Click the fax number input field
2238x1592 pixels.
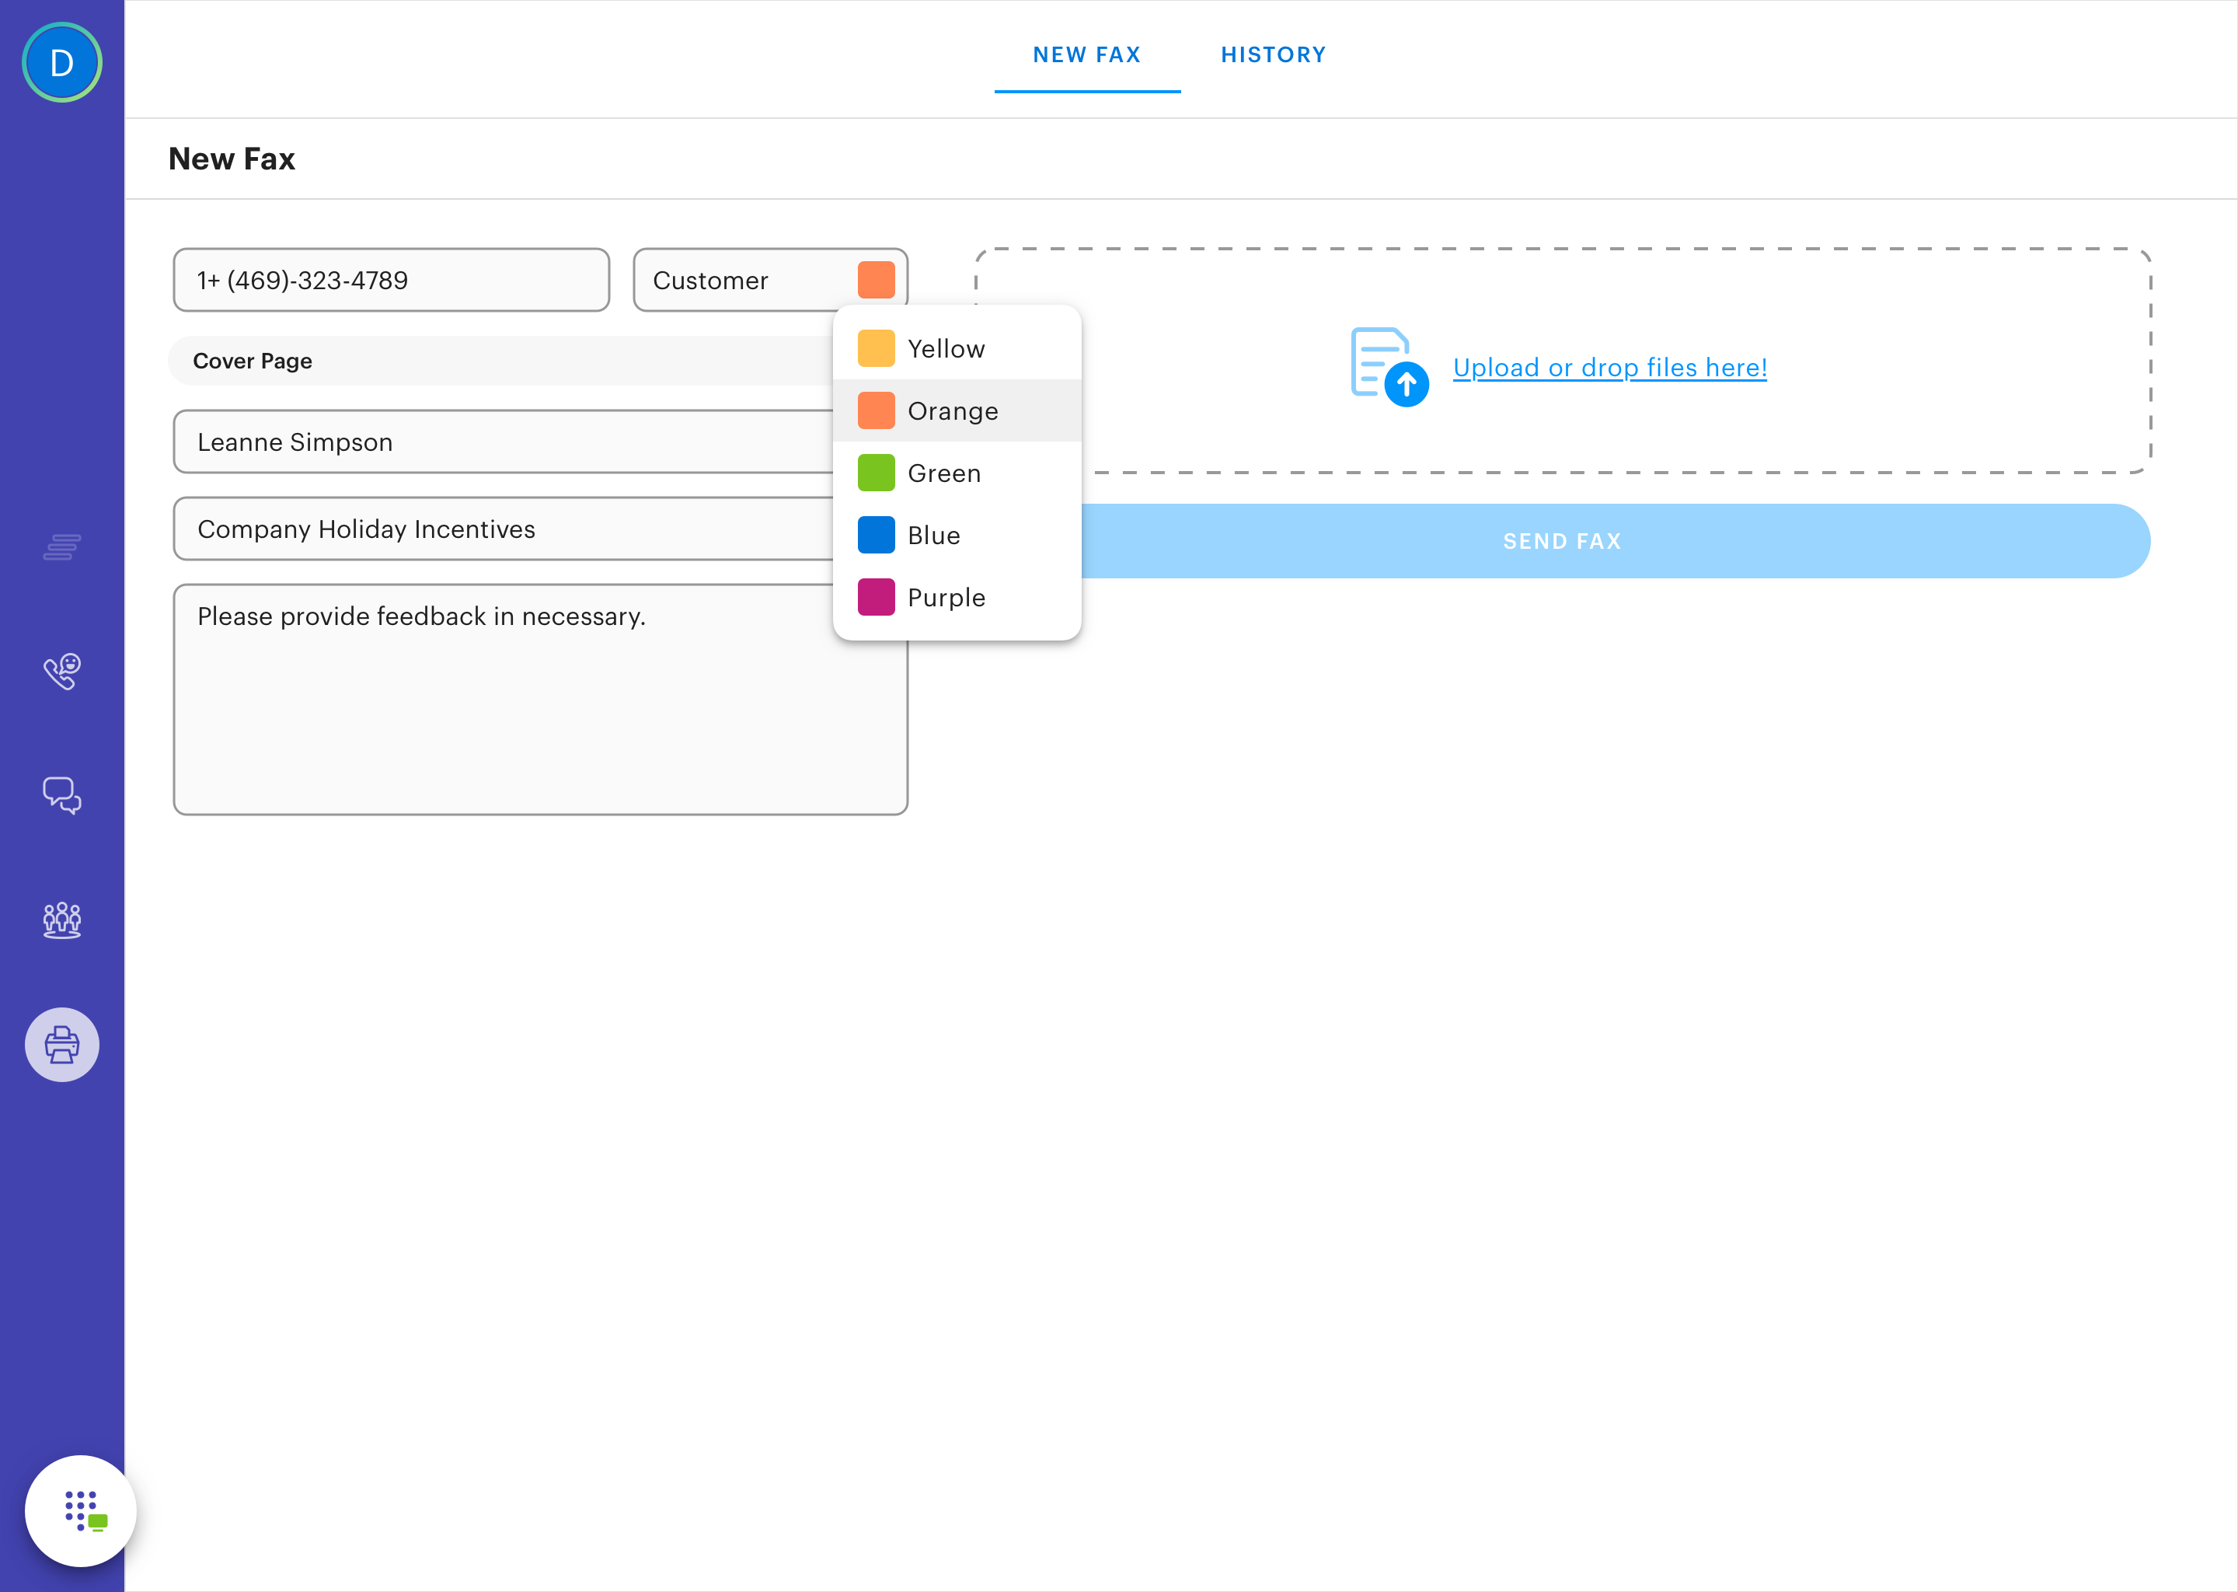pyautogui.click(x=391, y=281)
